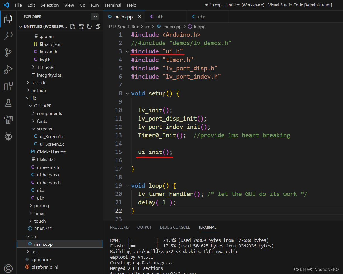343x274 pixels.
Task: Click the New Folder icon in Explorer
Action: [x=81, y=27]
